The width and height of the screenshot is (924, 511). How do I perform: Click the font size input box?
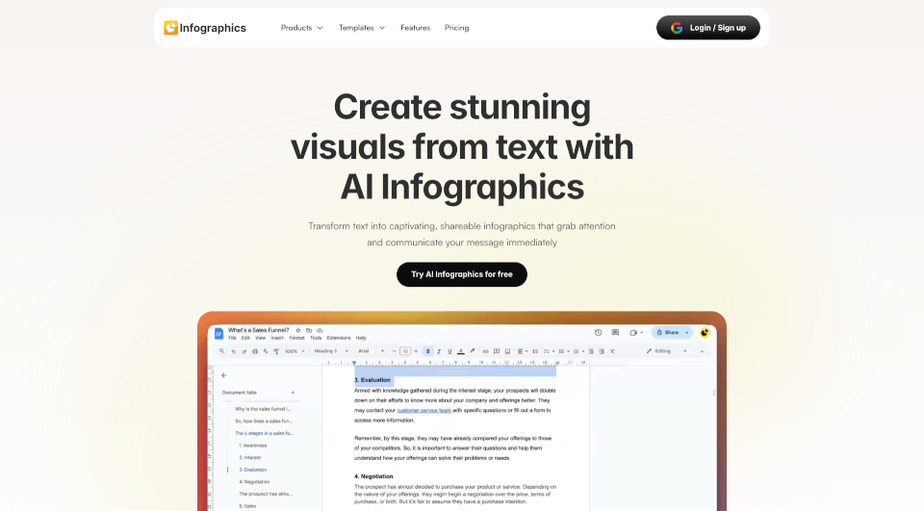click(405, 351)
